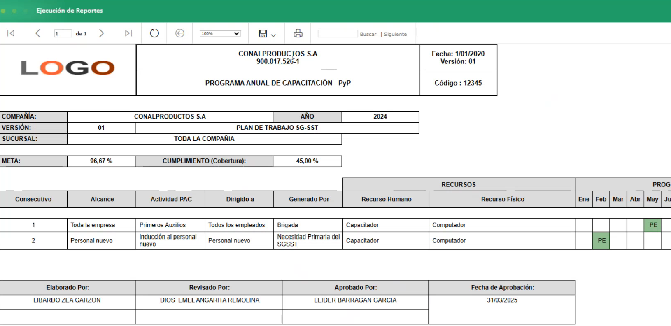This screenshot has height=326, width=671.
Task: Click the Todos los empleados cell
Action: (x=240, y=225)
